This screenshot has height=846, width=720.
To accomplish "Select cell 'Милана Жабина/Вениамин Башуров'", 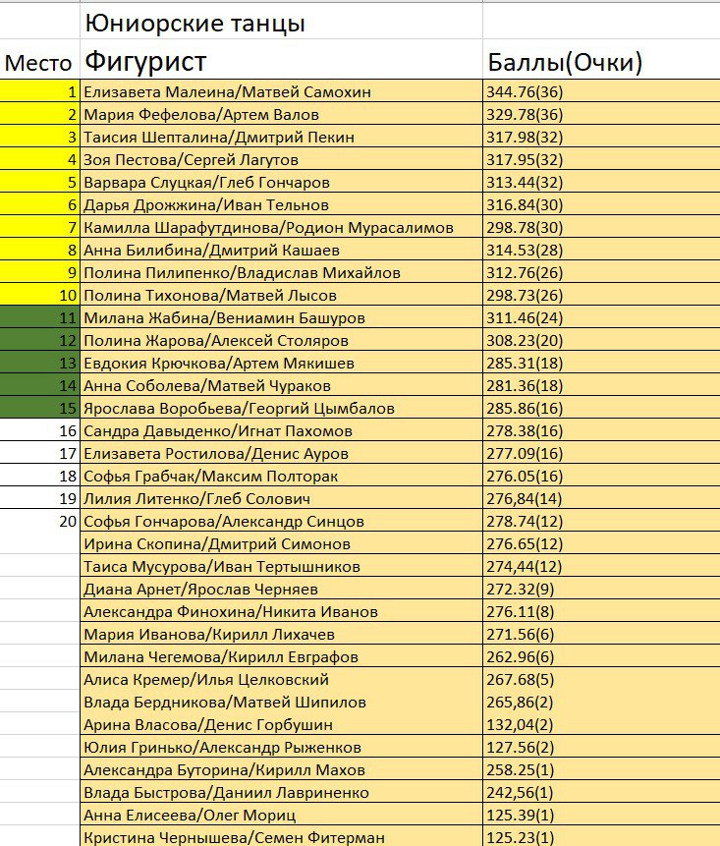I will point(281,317).
